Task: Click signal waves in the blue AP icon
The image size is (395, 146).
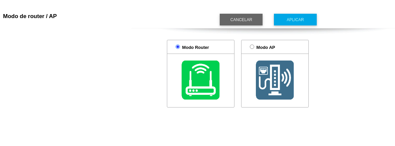Action: [x=286, y=77]
